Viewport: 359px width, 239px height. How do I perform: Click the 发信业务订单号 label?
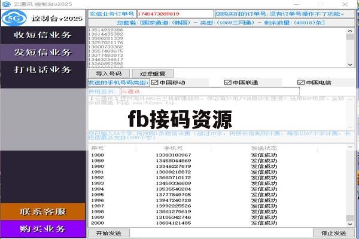click(x=112, y=14)
